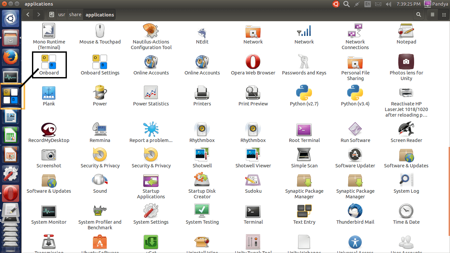
Task: Open the Pandya user session menu
Action: tap(436, 4)
